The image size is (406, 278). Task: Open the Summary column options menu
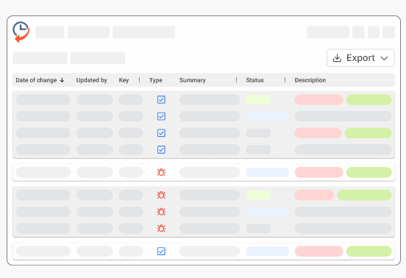pos(236,80)
